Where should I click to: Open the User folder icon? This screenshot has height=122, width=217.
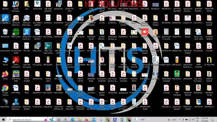26,5
